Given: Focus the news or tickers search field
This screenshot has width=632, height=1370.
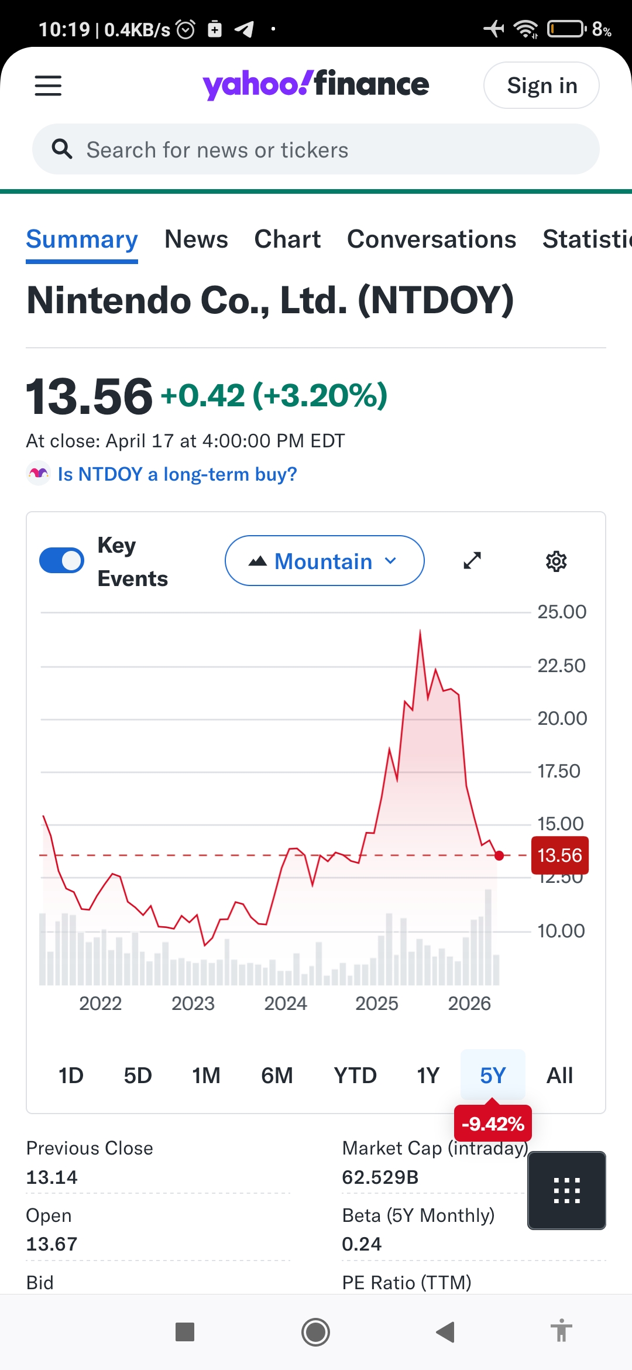Looking at the screenshot, I should click(316, 149).
